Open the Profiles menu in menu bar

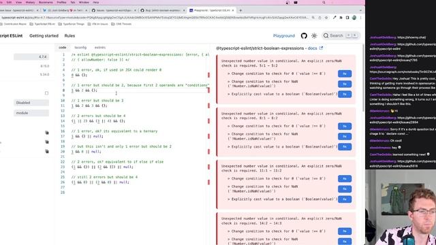click(61, 2)
